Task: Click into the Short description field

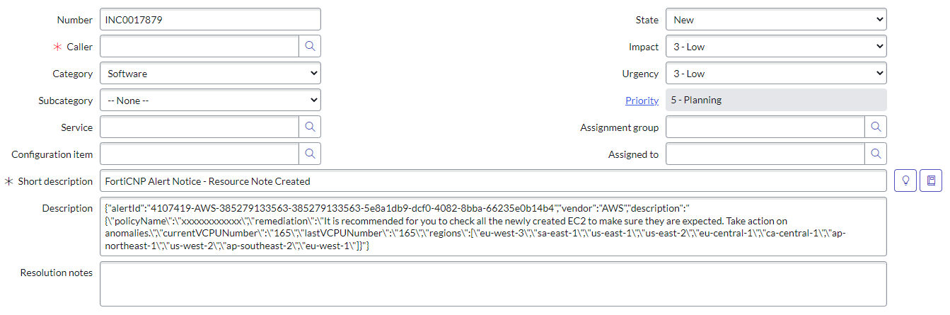Action: (493, 181)
